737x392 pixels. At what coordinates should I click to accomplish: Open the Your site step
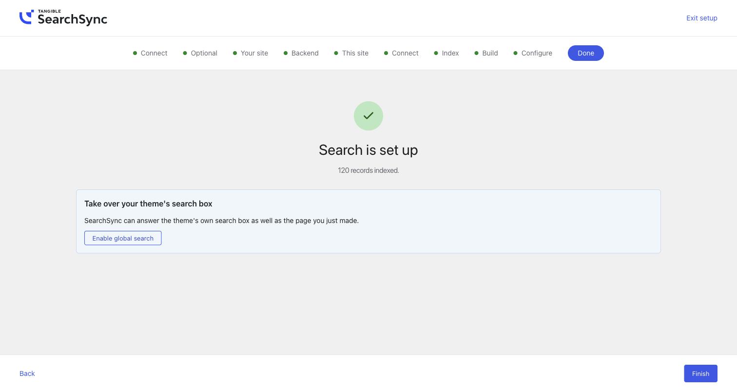click(251, 53)
